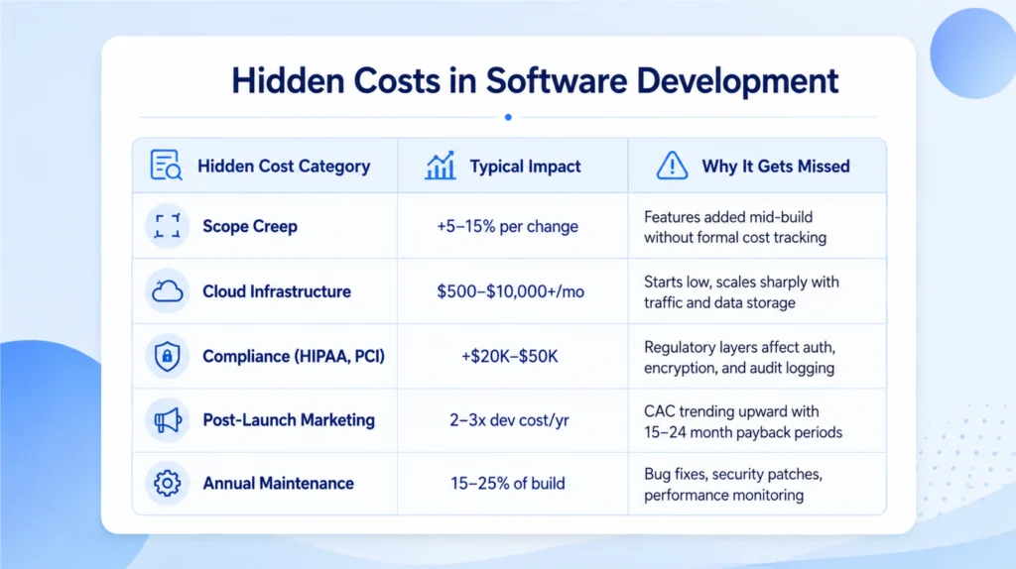Click the 'Compliance (HIPAA, PCI)' row label
The width and height of the screenshot is (1016, 569).
(294, 356)
